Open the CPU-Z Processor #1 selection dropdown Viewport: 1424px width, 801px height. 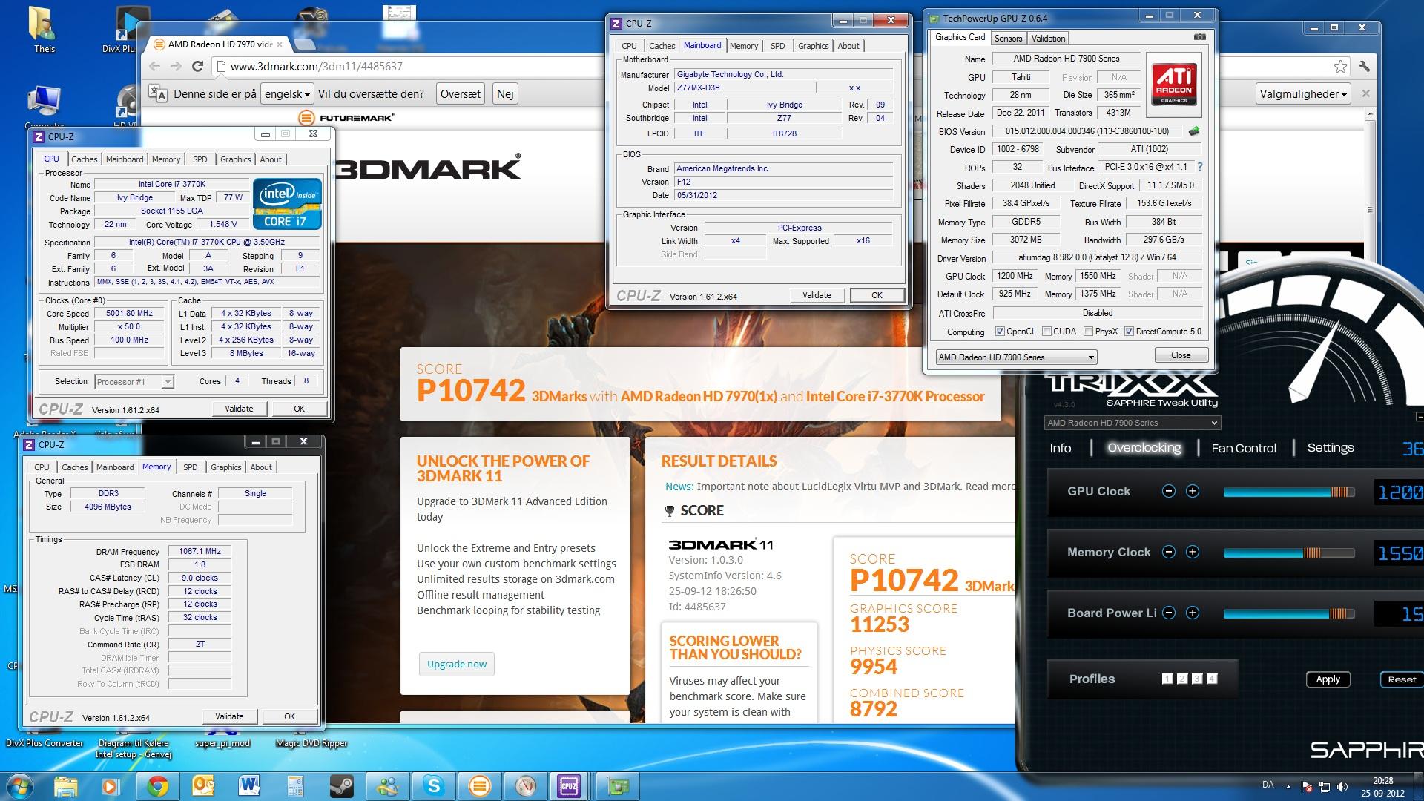point(134,382)
